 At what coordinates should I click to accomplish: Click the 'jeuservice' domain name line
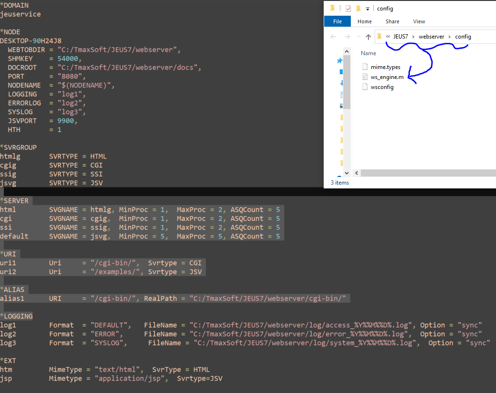(20, 14)
